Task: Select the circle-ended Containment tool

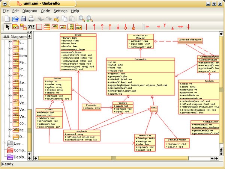Action: click(133, 27)
